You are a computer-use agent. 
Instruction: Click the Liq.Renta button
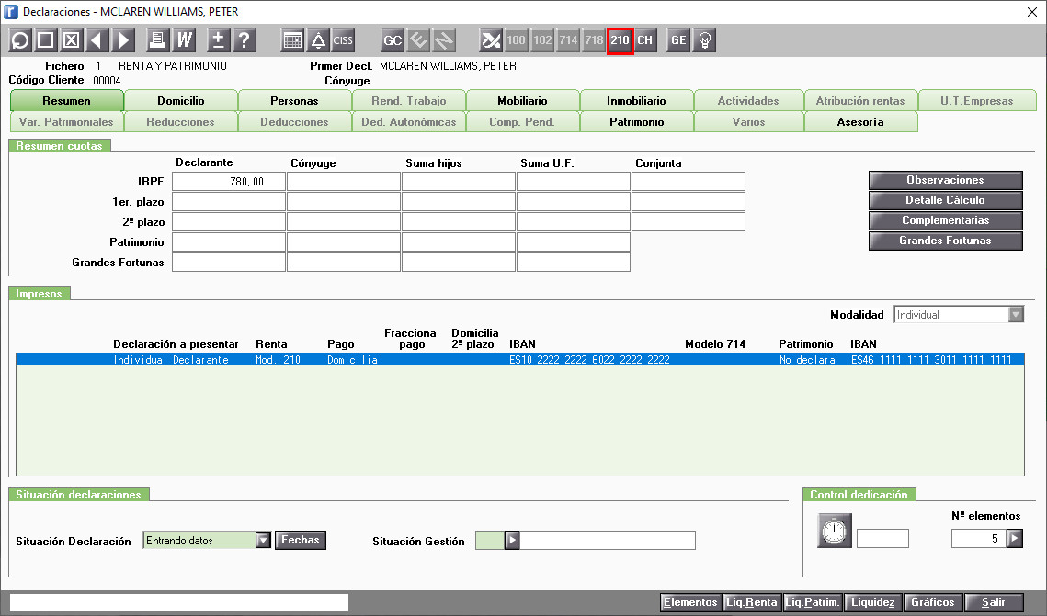752,602
